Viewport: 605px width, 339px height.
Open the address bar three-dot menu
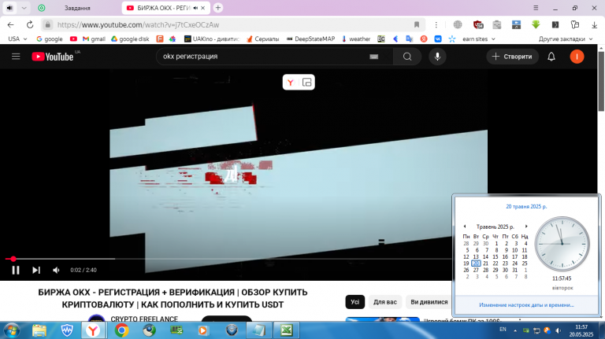(436, 24)
